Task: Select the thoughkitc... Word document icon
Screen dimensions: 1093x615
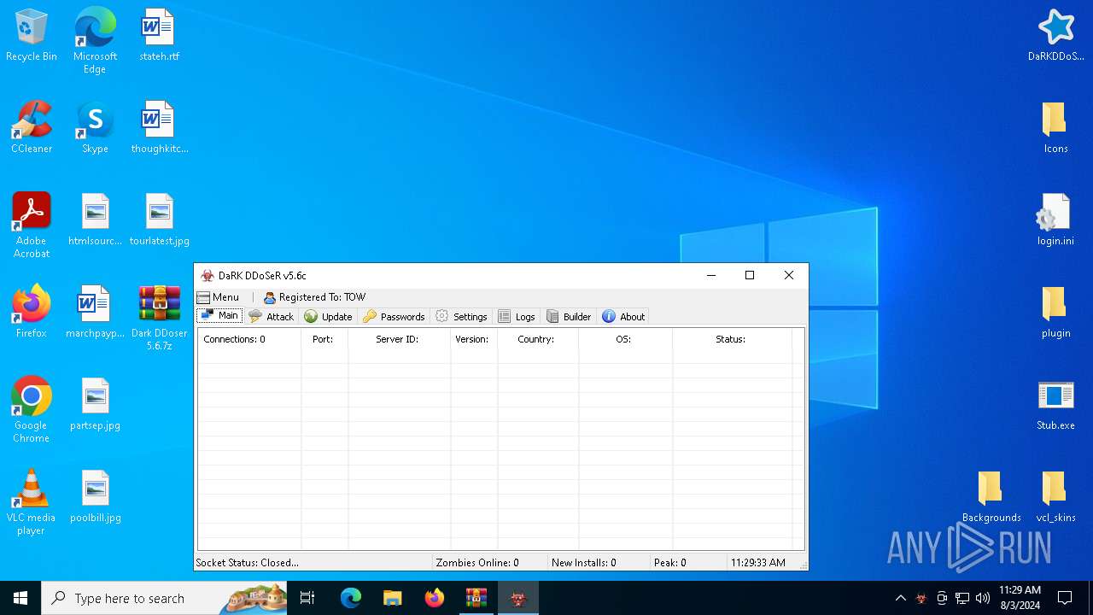Action: pyautogui.click(x=159, y=128)
